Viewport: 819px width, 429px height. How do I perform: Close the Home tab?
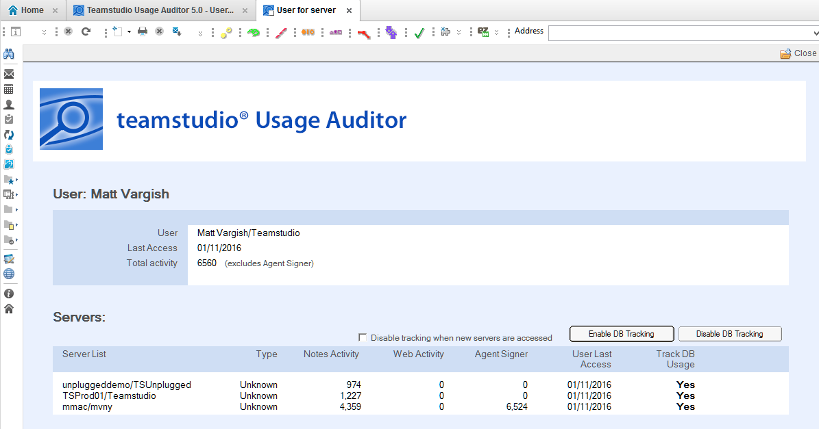tap(55, 10)
